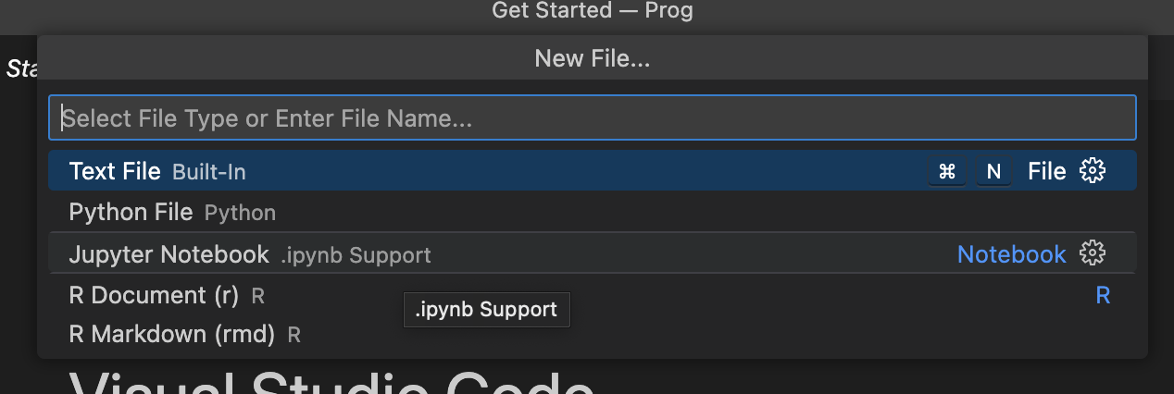Viewport: 1174px width, 394px height.
Task: Click the File category label
Action: [x=1046, y=171]
